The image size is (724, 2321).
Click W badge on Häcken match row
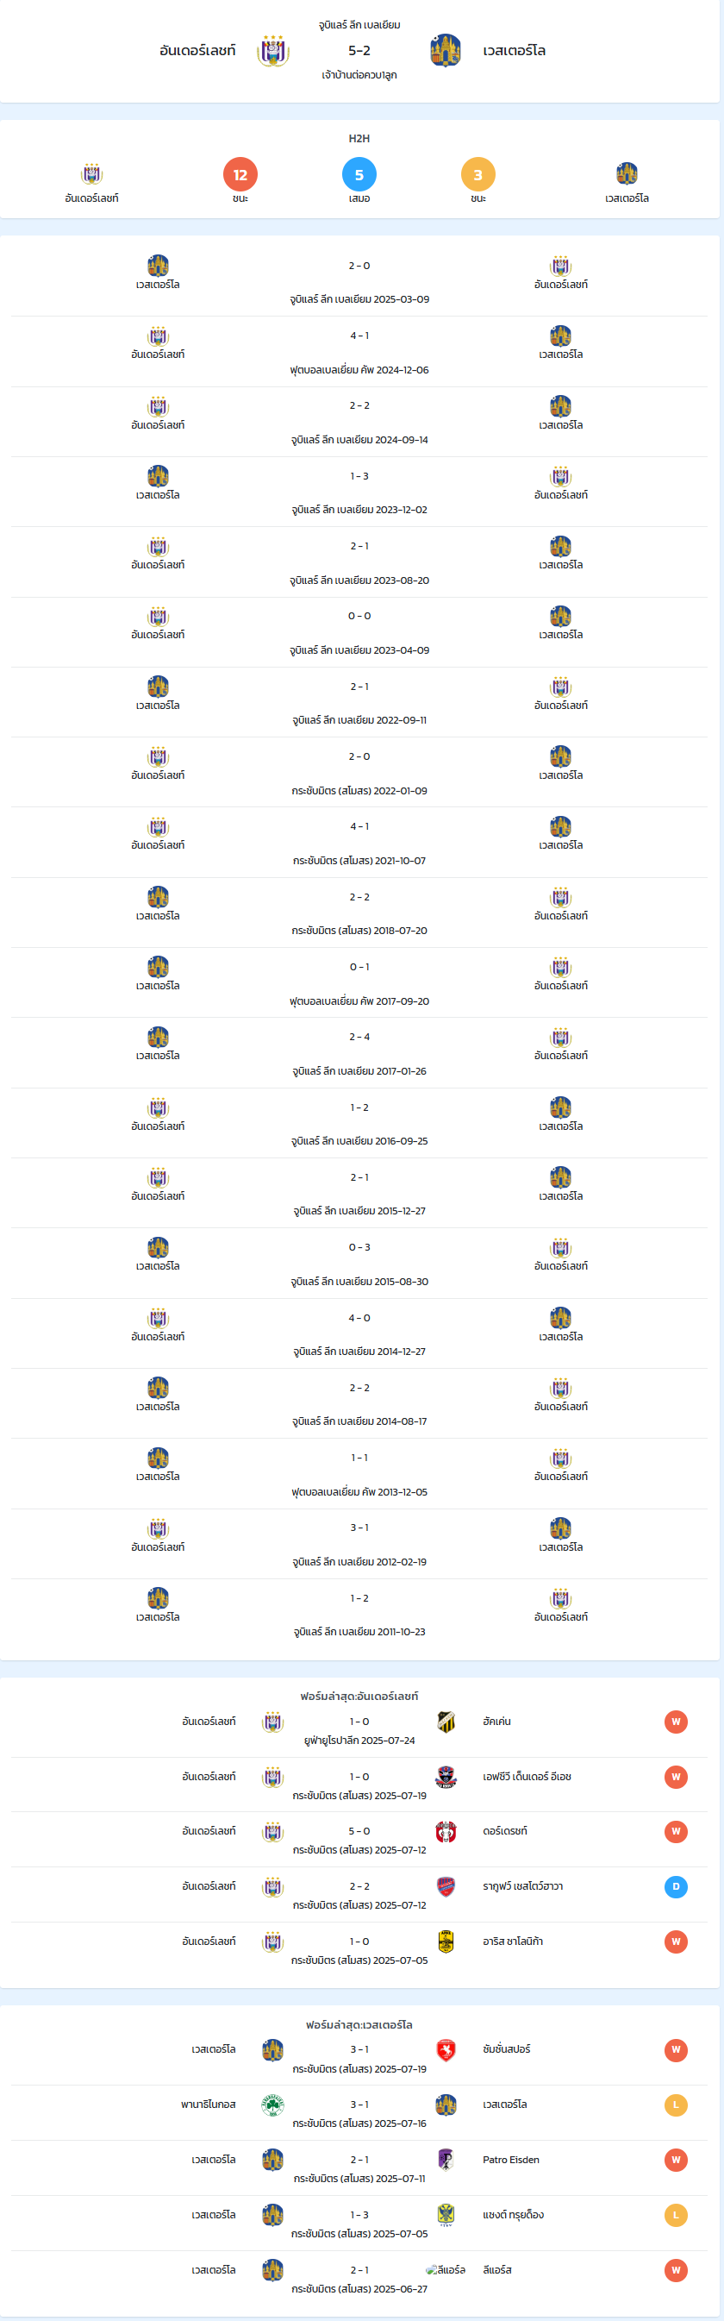click(x=677, y=1722)
